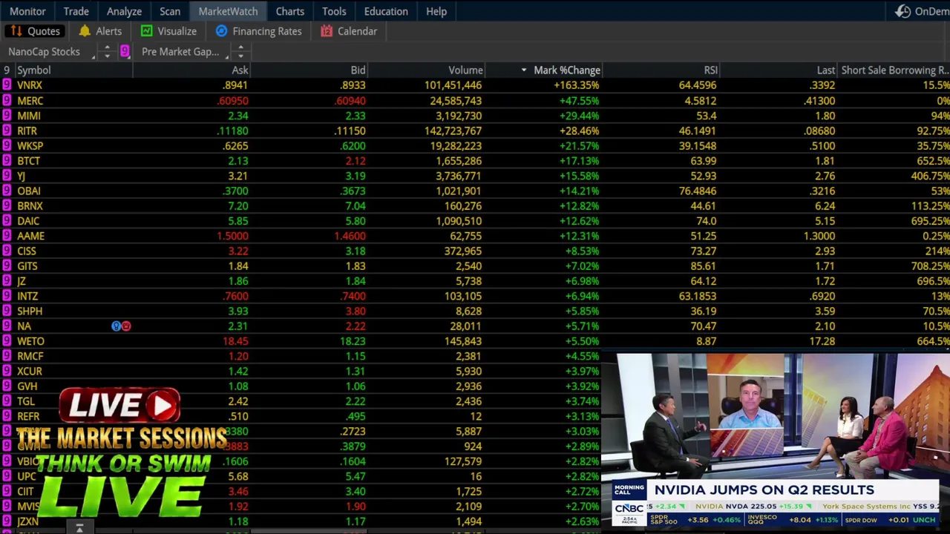Screen dimensions: 950x534
Task: Click the magenta link icon beside DAIC
Action: coord(7,220)
